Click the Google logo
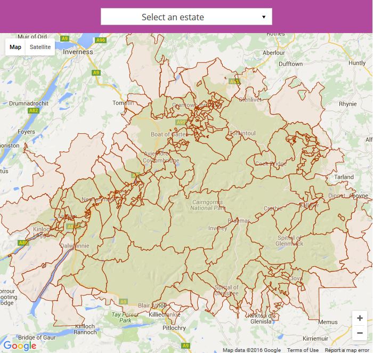This screenshot has height=353, width=373. click(x=20, y=346)
